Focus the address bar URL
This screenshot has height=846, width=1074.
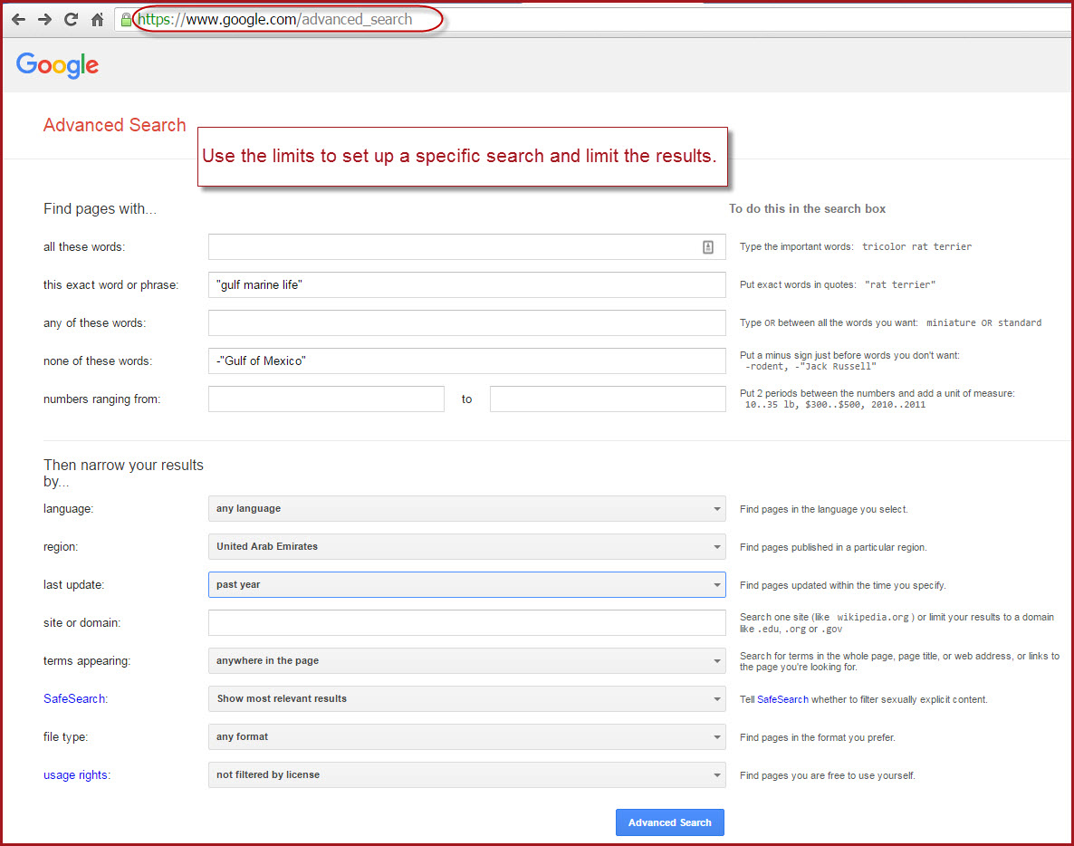(x=275, y=19)
